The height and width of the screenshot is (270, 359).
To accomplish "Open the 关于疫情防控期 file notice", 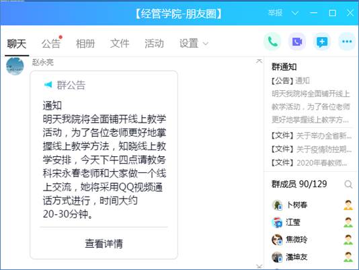I will click(x=311, y=149).
